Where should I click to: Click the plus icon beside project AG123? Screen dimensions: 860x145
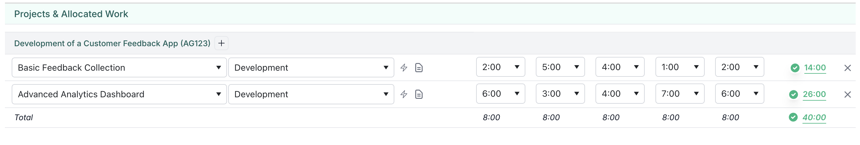pyautogui.click(x=221, y=43)
